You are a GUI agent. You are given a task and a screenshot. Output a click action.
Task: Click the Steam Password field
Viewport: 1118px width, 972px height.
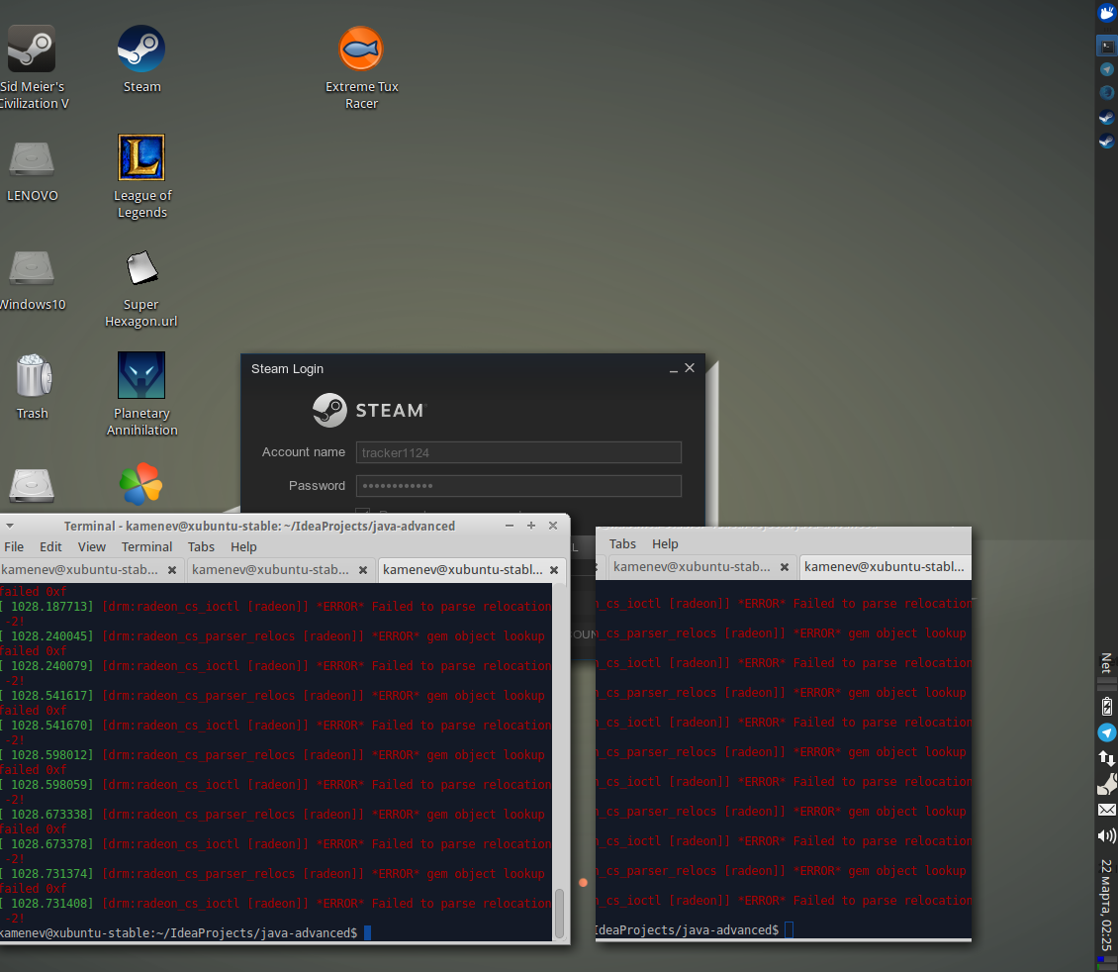518,486
